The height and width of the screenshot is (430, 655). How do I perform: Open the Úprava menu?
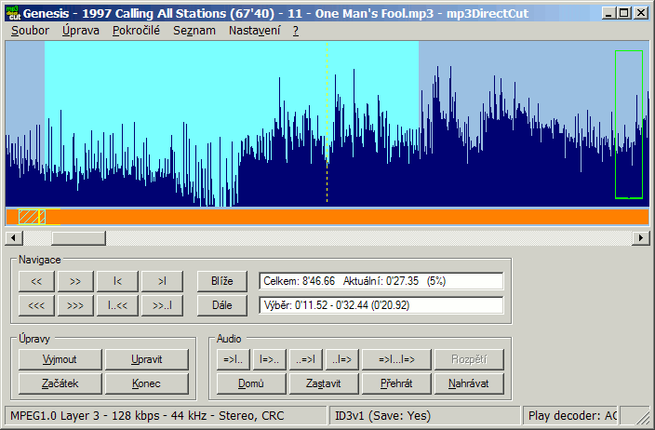(81, 31)
